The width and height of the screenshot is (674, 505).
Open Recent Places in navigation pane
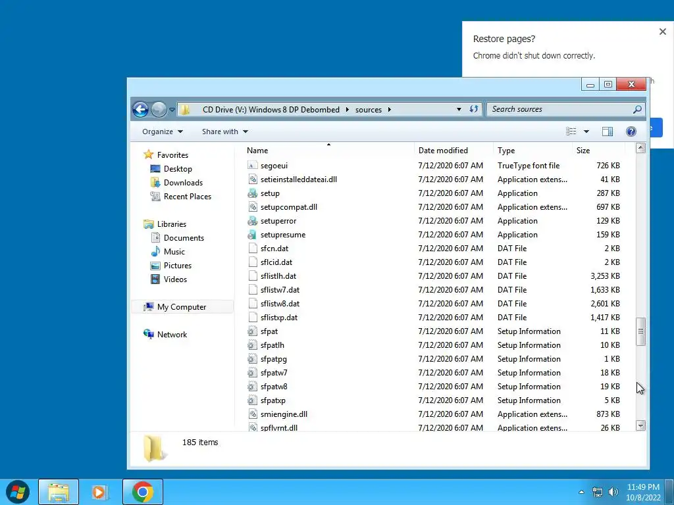pyautogui.click(x=187, y=196)
